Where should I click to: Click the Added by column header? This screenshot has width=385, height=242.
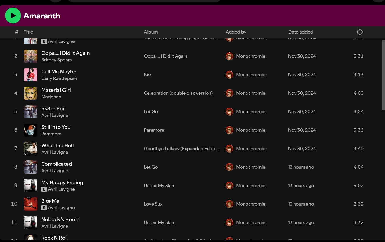(236, 32)
